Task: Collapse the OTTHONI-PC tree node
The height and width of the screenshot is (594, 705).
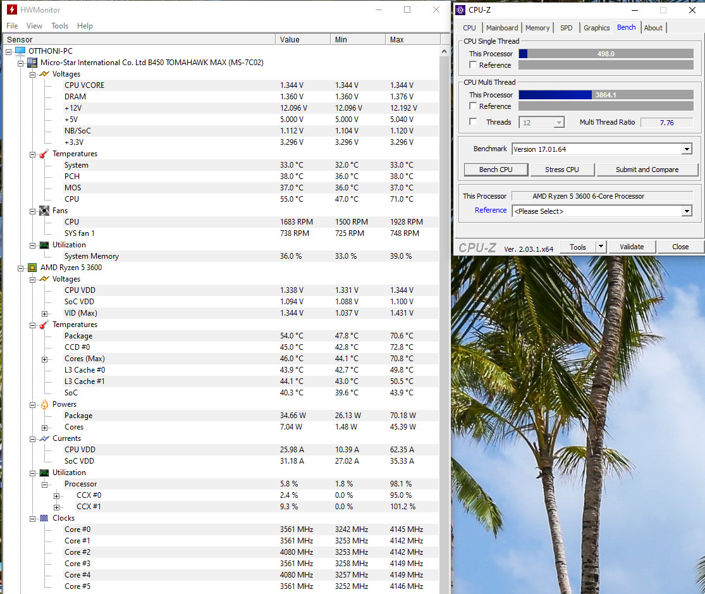Action: pos(9,52)
